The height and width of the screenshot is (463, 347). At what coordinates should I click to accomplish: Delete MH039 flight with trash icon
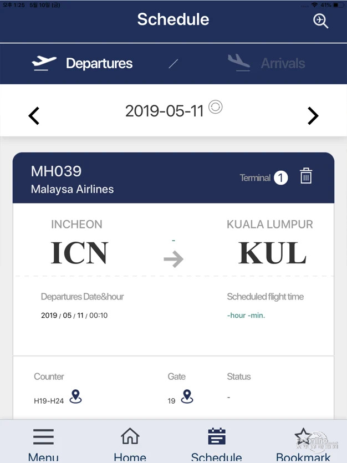[306, 176]
